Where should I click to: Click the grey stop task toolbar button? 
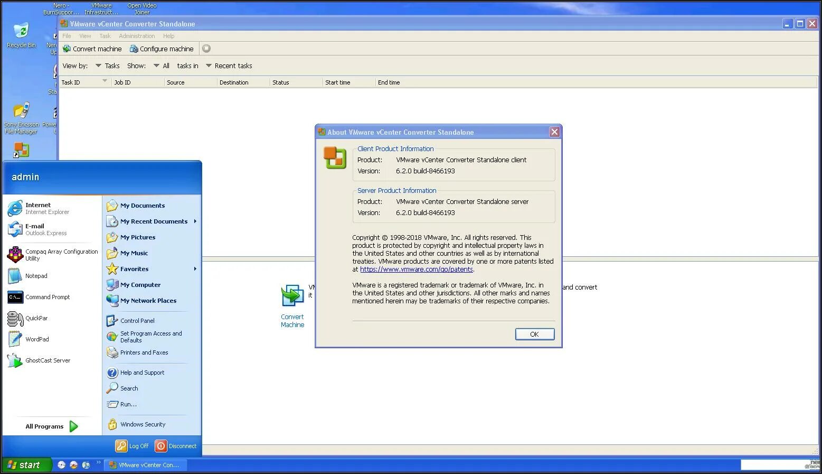206,49
